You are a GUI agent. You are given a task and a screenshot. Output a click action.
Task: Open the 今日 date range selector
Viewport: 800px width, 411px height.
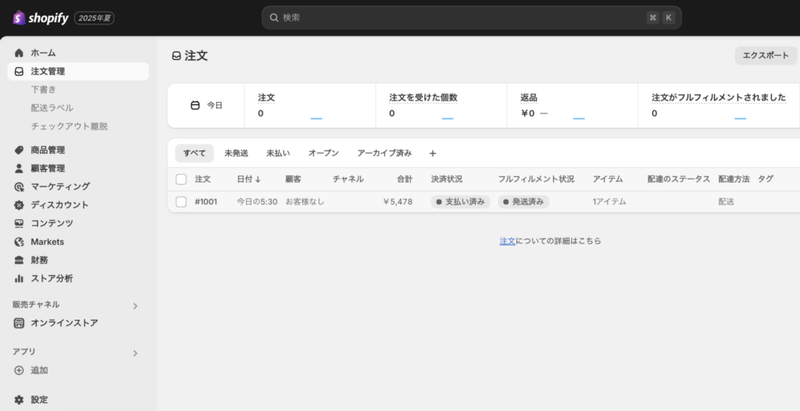[x=206, y=105]
